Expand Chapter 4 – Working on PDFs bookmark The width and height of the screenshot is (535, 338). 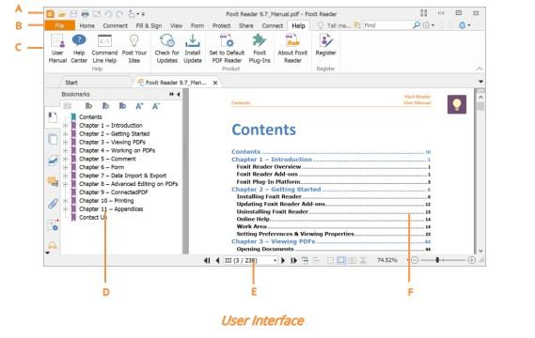(x=66, y=150)
